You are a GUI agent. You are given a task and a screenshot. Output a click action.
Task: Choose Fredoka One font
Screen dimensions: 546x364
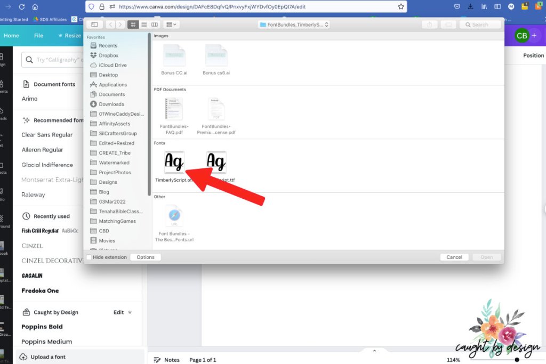pos(40,290)
